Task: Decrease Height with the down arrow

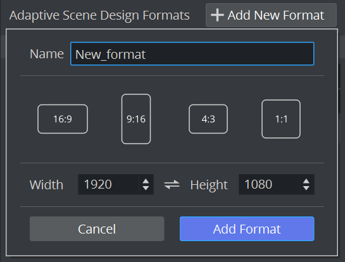Action: point(306,188)
